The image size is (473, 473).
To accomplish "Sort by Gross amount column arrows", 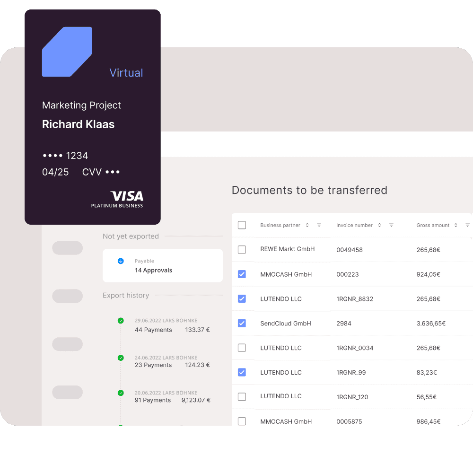I will coord(455,225).
